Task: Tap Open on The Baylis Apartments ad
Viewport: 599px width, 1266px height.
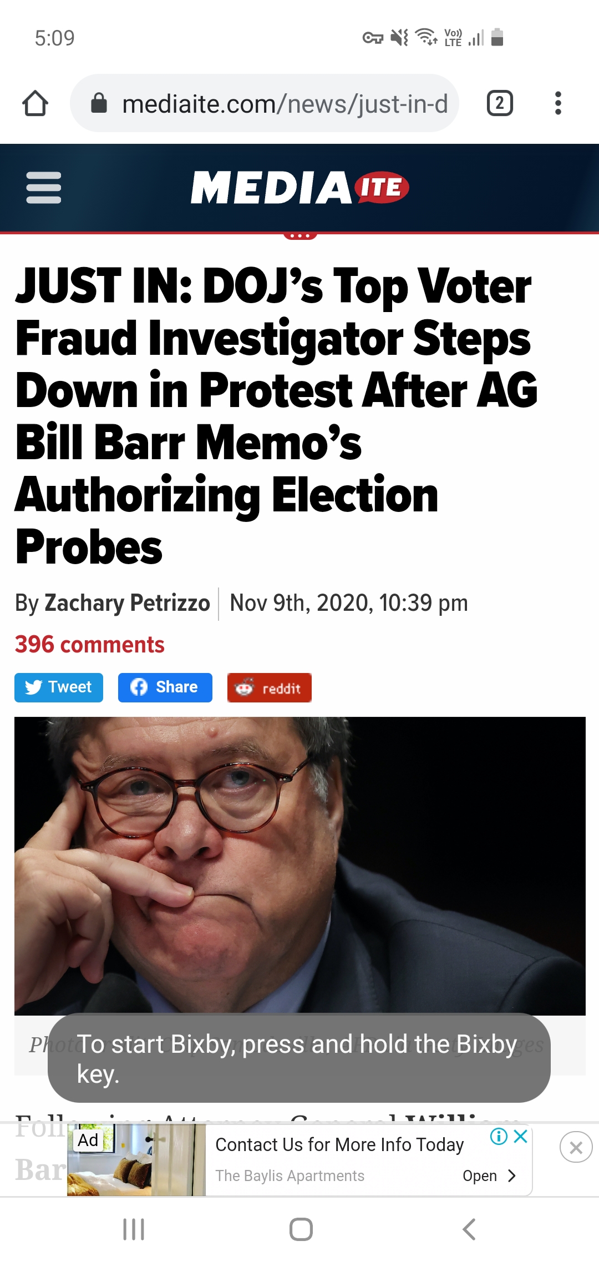Action: click(489, 1176)
